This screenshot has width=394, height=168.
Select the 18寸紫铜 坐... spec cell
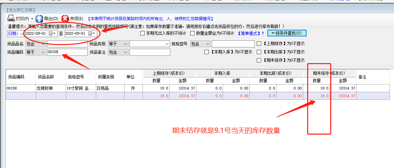(x=81, y=88)
